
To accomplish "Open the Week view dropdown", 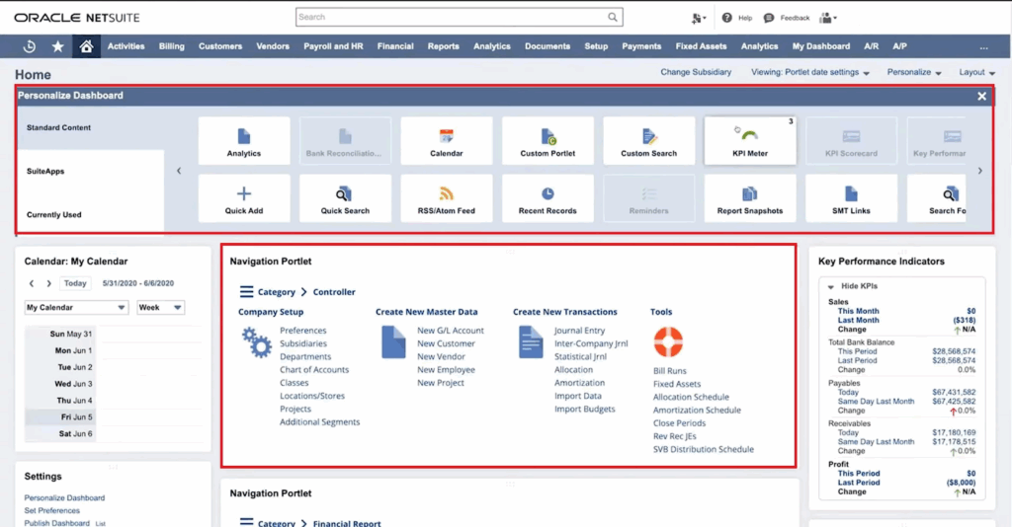I will pos(160,308).
